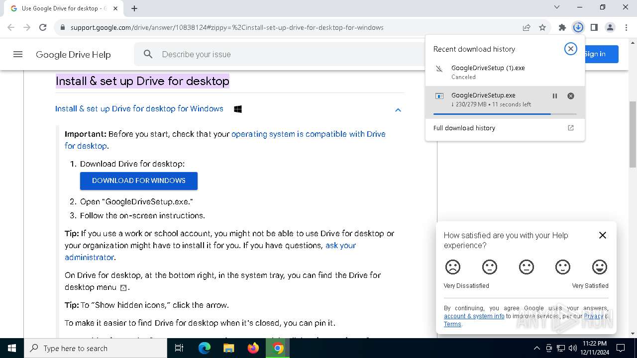The image size is (637, 358).
Task: Click the search magnifier icon
Action: coord(148,54)
